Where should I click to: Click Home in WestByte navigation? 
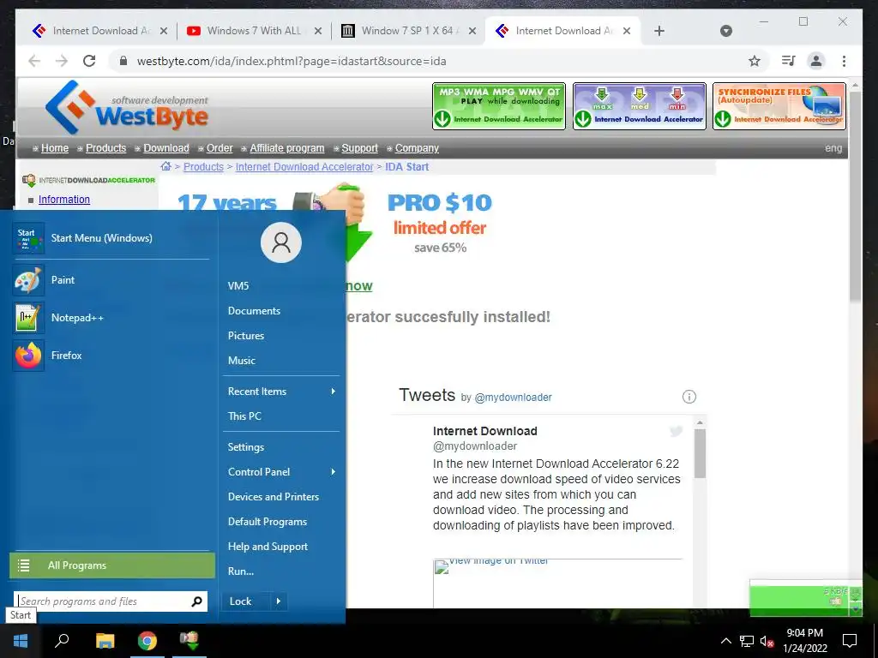(x=55, y=148)
